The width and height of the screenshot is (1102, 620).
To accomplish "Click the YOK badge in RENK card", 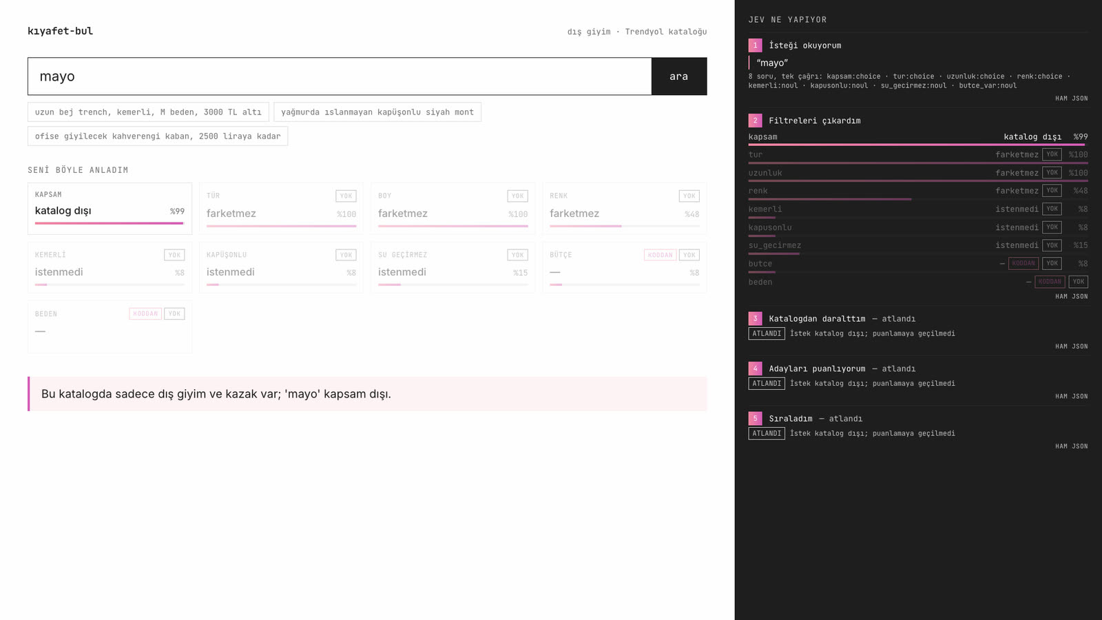I will (689, 196).
